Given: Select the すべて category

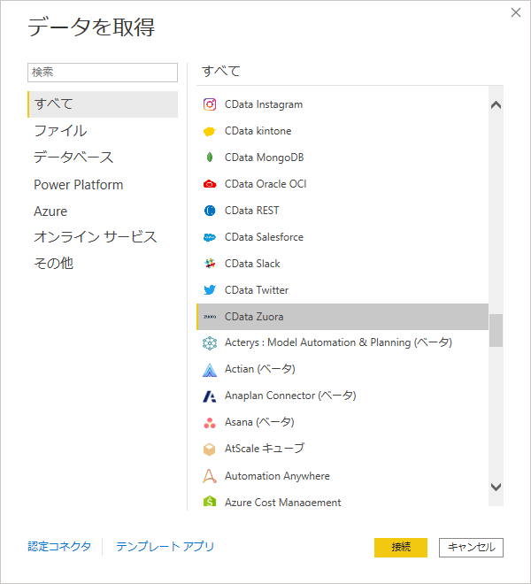Looking at the screenshot, I should coord(103,104).
